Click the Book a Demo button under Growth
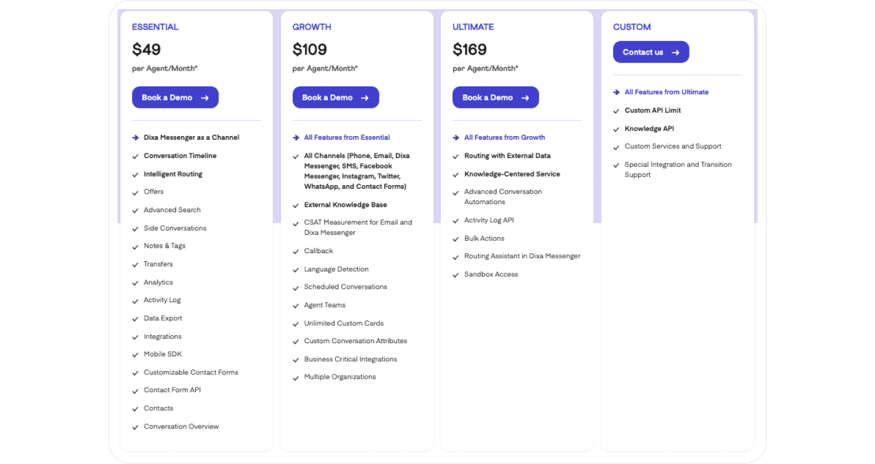This screenshot has height=464, width=875. pyautogui.click(x=336, y=97)
